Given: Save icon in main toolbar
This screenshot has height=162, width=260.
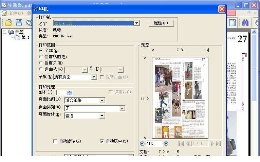Looking at the screenshot, I should coord(19,22).
